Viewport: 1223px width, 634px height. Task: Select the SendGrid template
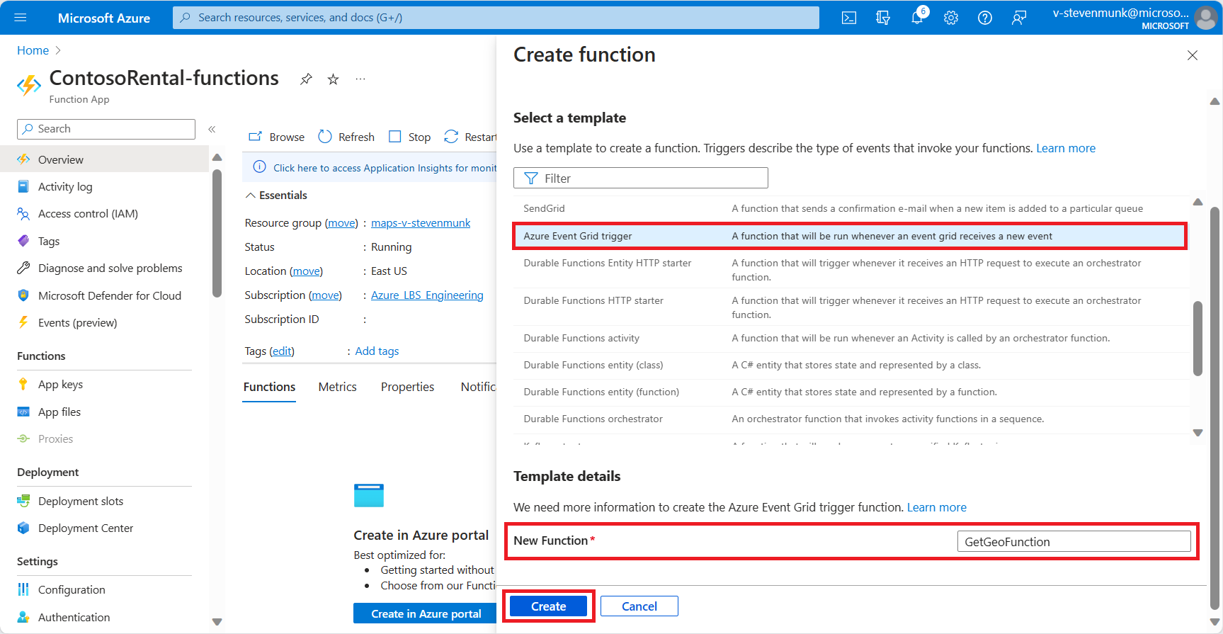point(852,208)
